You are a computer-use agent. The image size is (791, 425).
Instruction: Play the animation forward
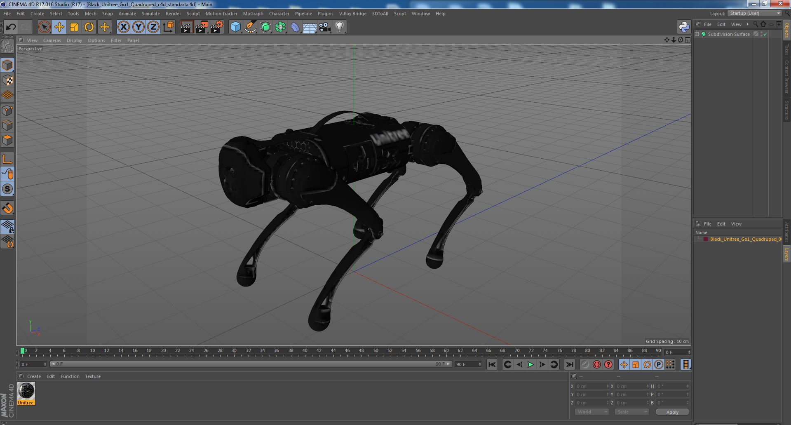click(x=530, y=364)
